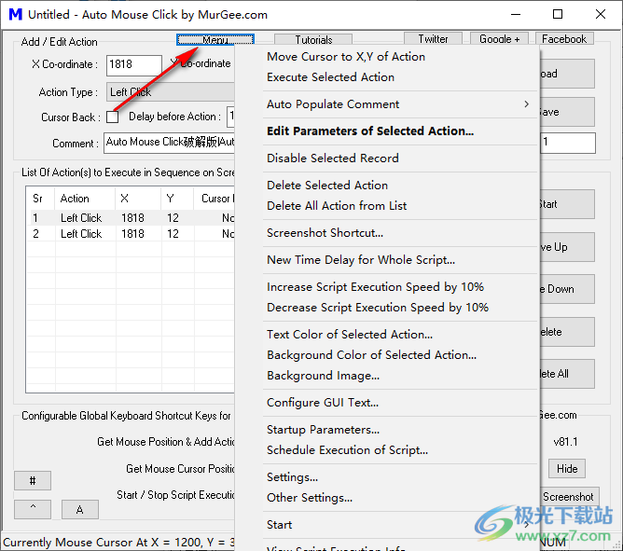The width and height of the screenshot is (623, 551).
Task: Click Start entry in the menu
Action: click(x=400, y=525)
